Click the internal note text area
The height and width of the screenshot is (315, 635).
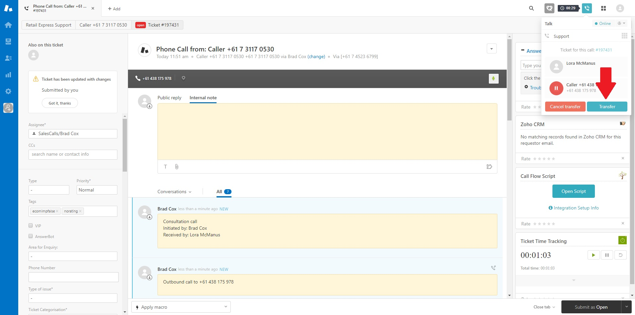click(x=327, y=131)
